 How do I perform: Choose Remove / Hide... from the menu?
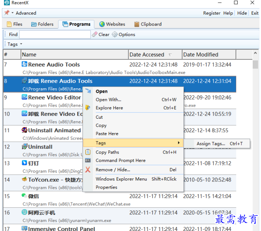[133, 170]
